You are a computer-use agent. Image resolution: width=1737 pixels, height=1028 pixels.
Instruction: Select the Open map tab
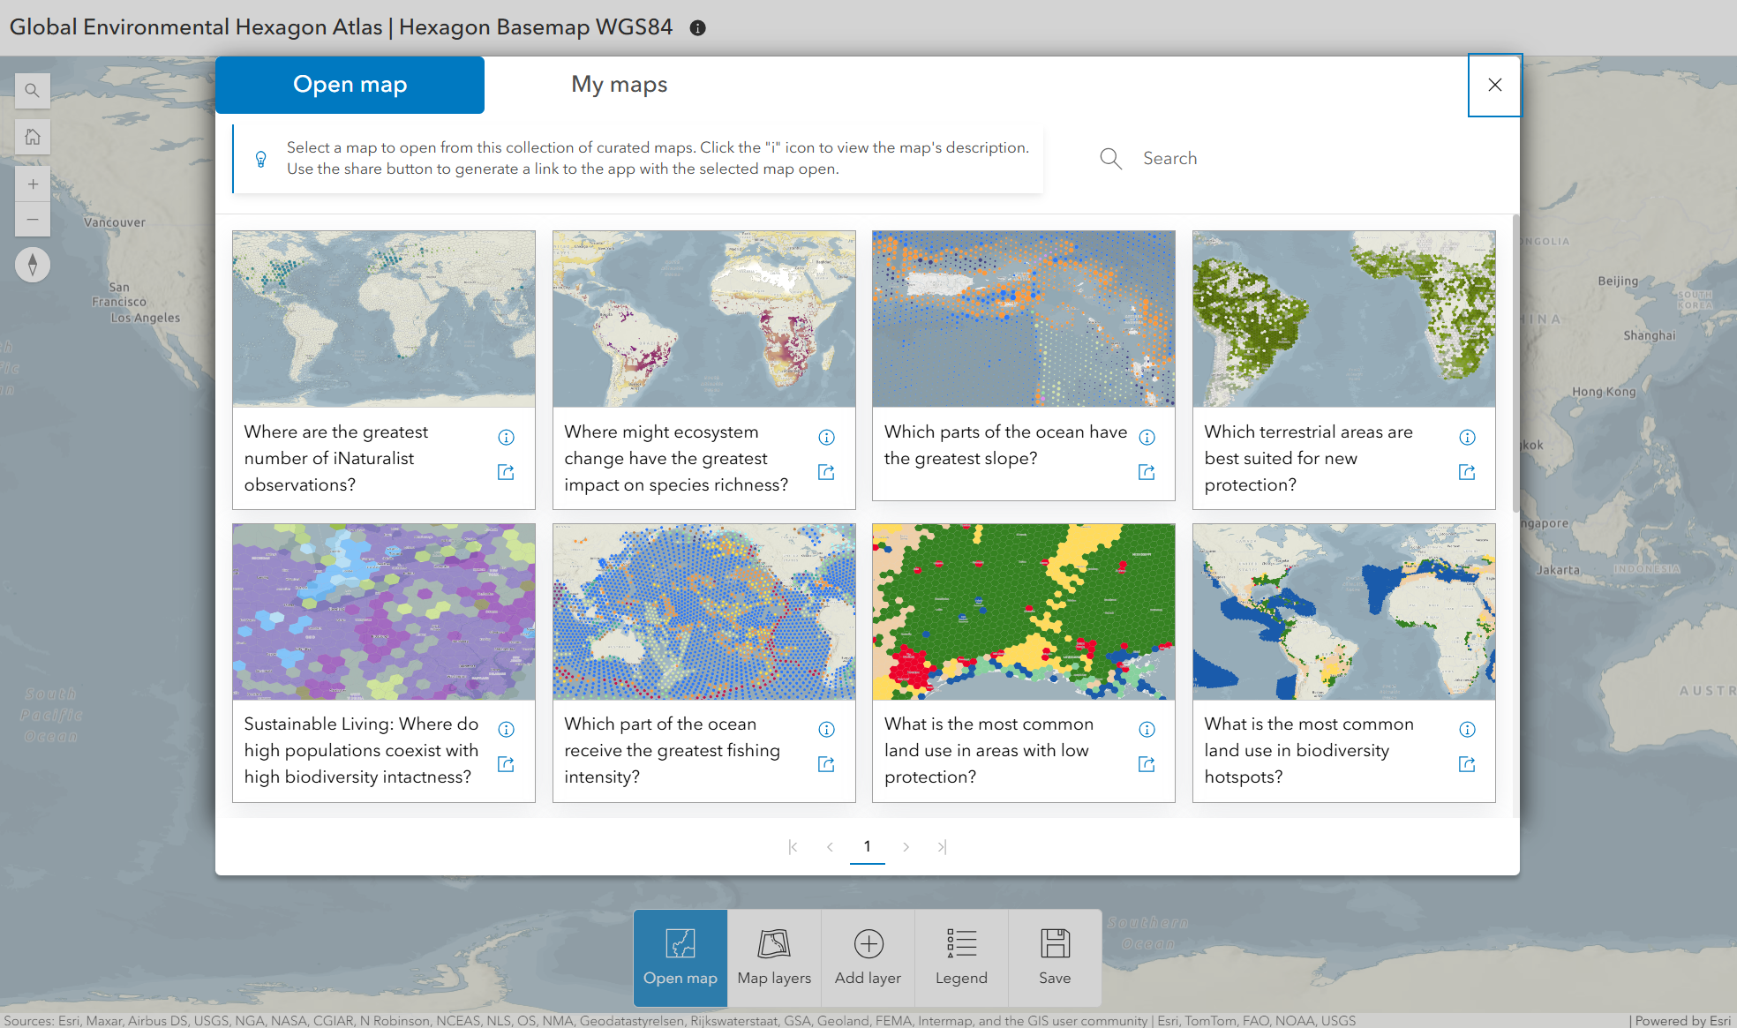click(x=350, y=85)
